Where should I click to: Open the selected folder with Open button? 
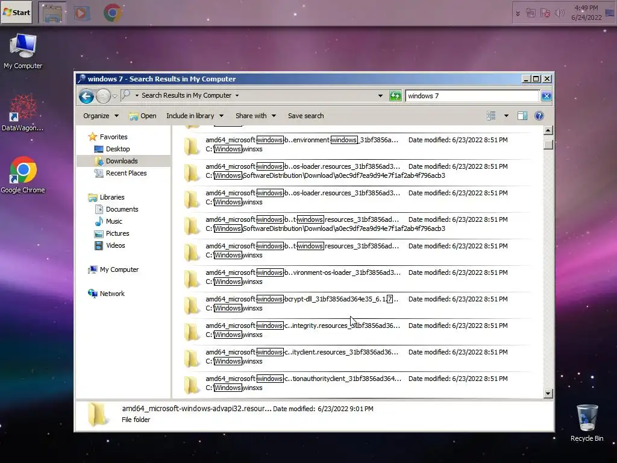tap(143, 116)
